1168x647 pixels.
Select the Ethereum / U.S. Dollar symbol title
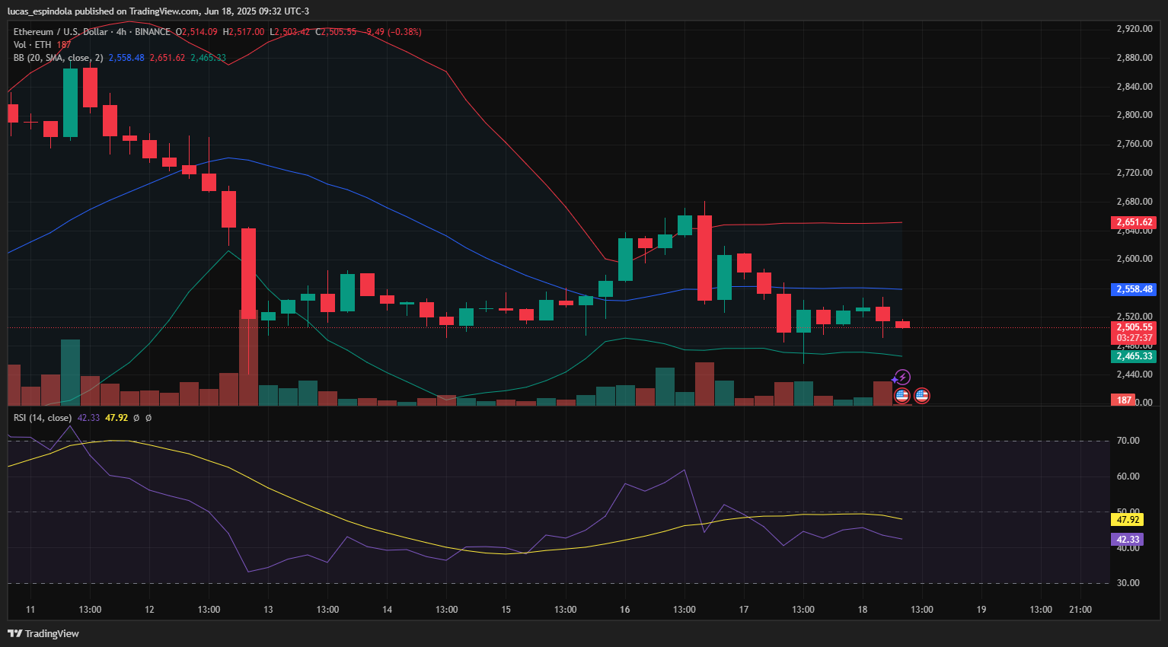coord(60,32)
